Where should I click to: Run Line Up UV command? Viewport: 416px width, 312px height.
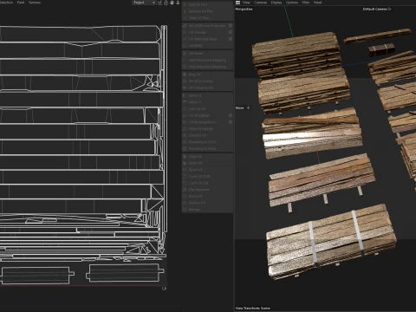207,108
